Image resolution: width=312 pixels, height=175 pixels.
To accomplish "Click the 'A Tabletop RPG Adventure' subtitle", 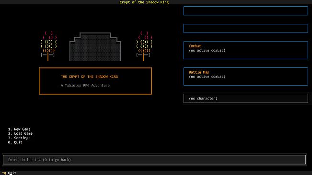I will pyautogui.click(x=85, y=85).
